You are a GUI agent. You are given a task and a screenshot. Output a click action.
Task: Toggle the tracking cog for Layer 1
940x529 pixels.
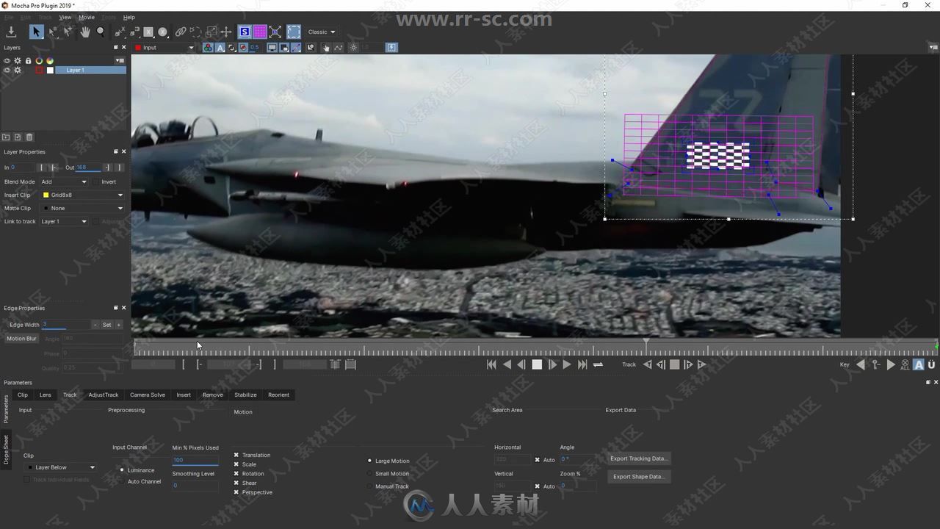[x=18, y=71]
